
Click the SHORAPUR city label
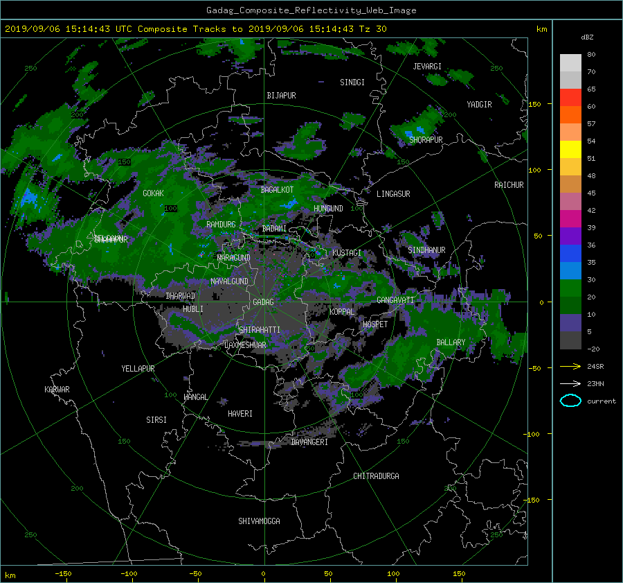[426, 139]
